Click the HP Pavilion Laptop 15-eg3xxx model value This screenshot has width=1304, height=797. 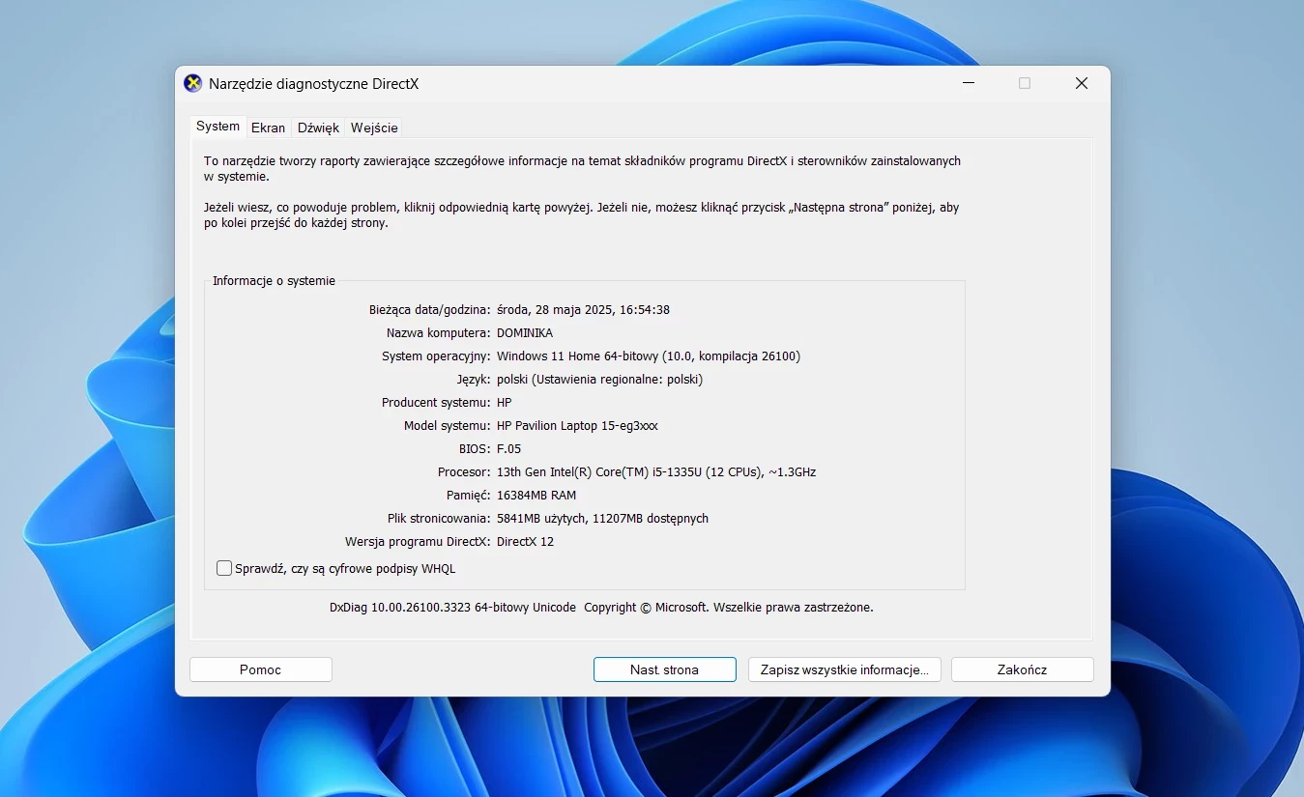(578, 426)
